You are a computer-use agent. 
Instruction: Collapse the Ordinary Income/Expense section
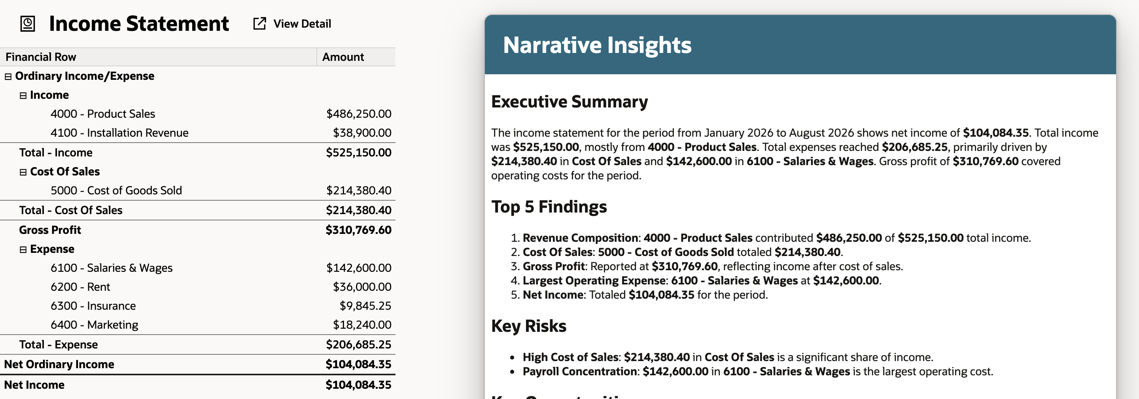click(8, 76)
